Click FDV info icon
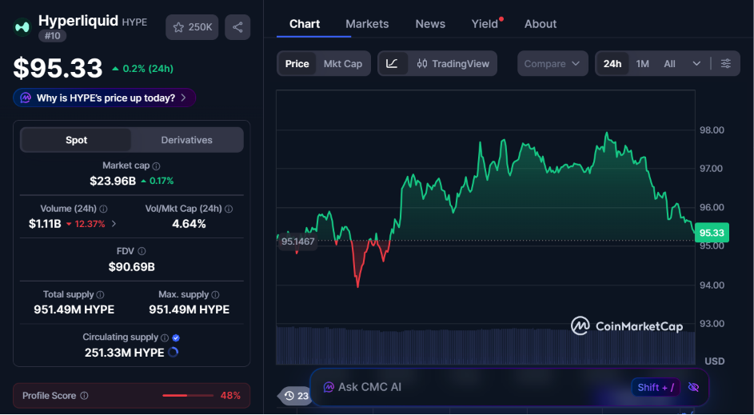This screenshot has width=754, height=415. point(142,251)
